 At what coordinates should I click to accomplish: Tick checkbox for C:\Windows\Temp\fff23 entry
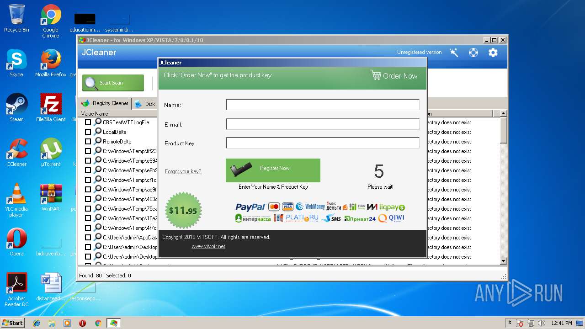click(x=88, y=151)
